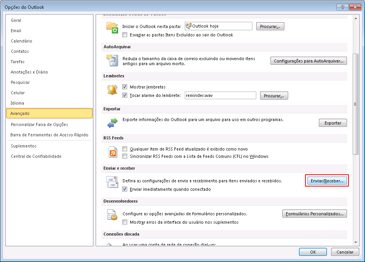Switch to the Celular category
Viewport: 365px width, 262px height.
[x=49, y=93]
